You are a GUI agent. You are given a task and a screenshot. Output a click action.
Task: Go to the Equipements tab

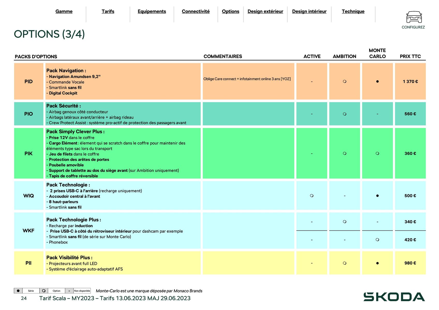152,11
